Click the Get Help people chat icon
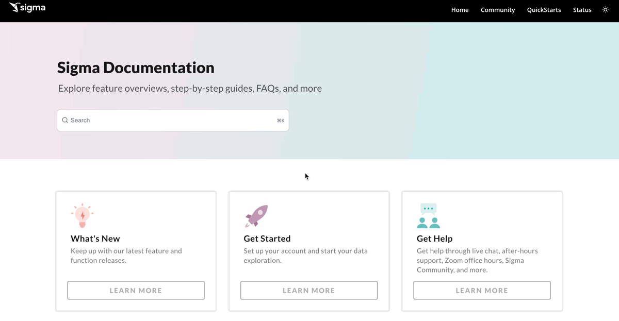The image size is (619, 321). pyautogui.click(x=429, y=216)
